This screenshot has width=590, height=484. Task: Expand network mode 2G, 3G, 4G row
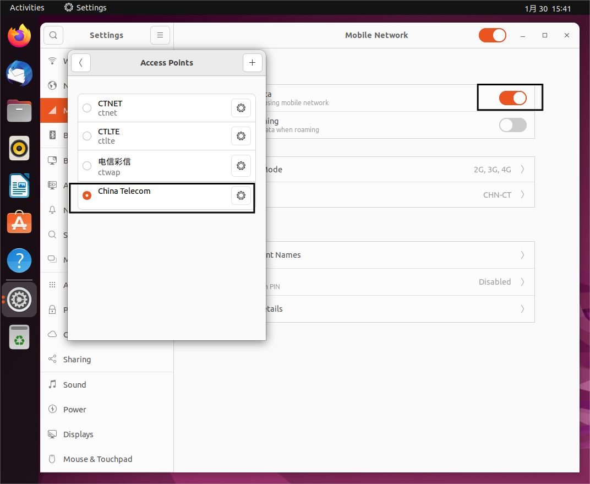pyautogui.click(x=400, y=170)
